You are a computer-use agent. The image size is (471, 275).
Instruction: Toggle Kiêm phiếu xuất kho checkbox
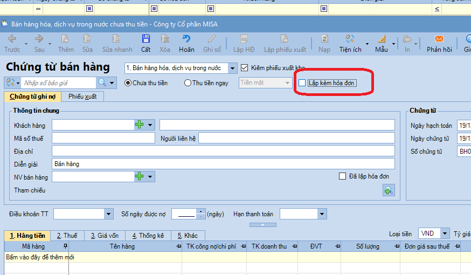point(245,68)
